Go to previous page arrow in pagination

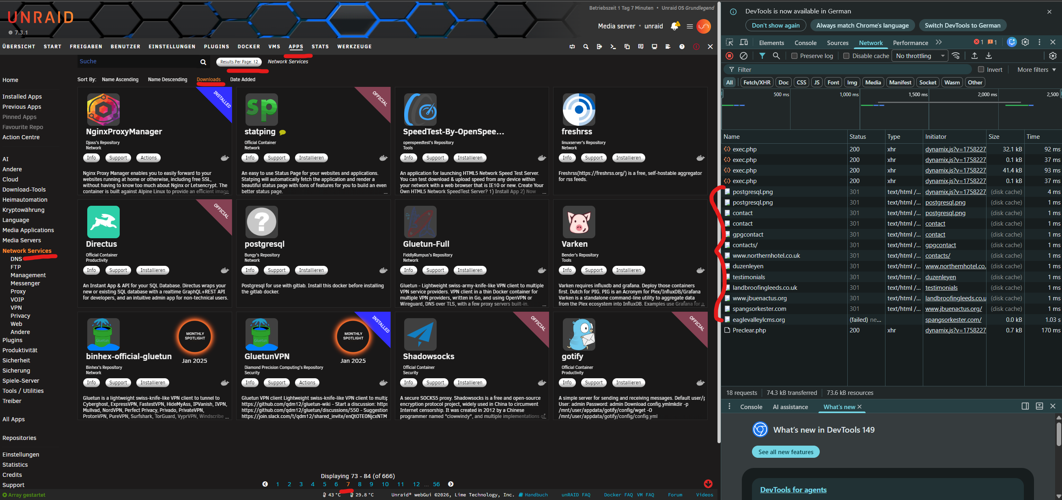click(x=265, y=484)
